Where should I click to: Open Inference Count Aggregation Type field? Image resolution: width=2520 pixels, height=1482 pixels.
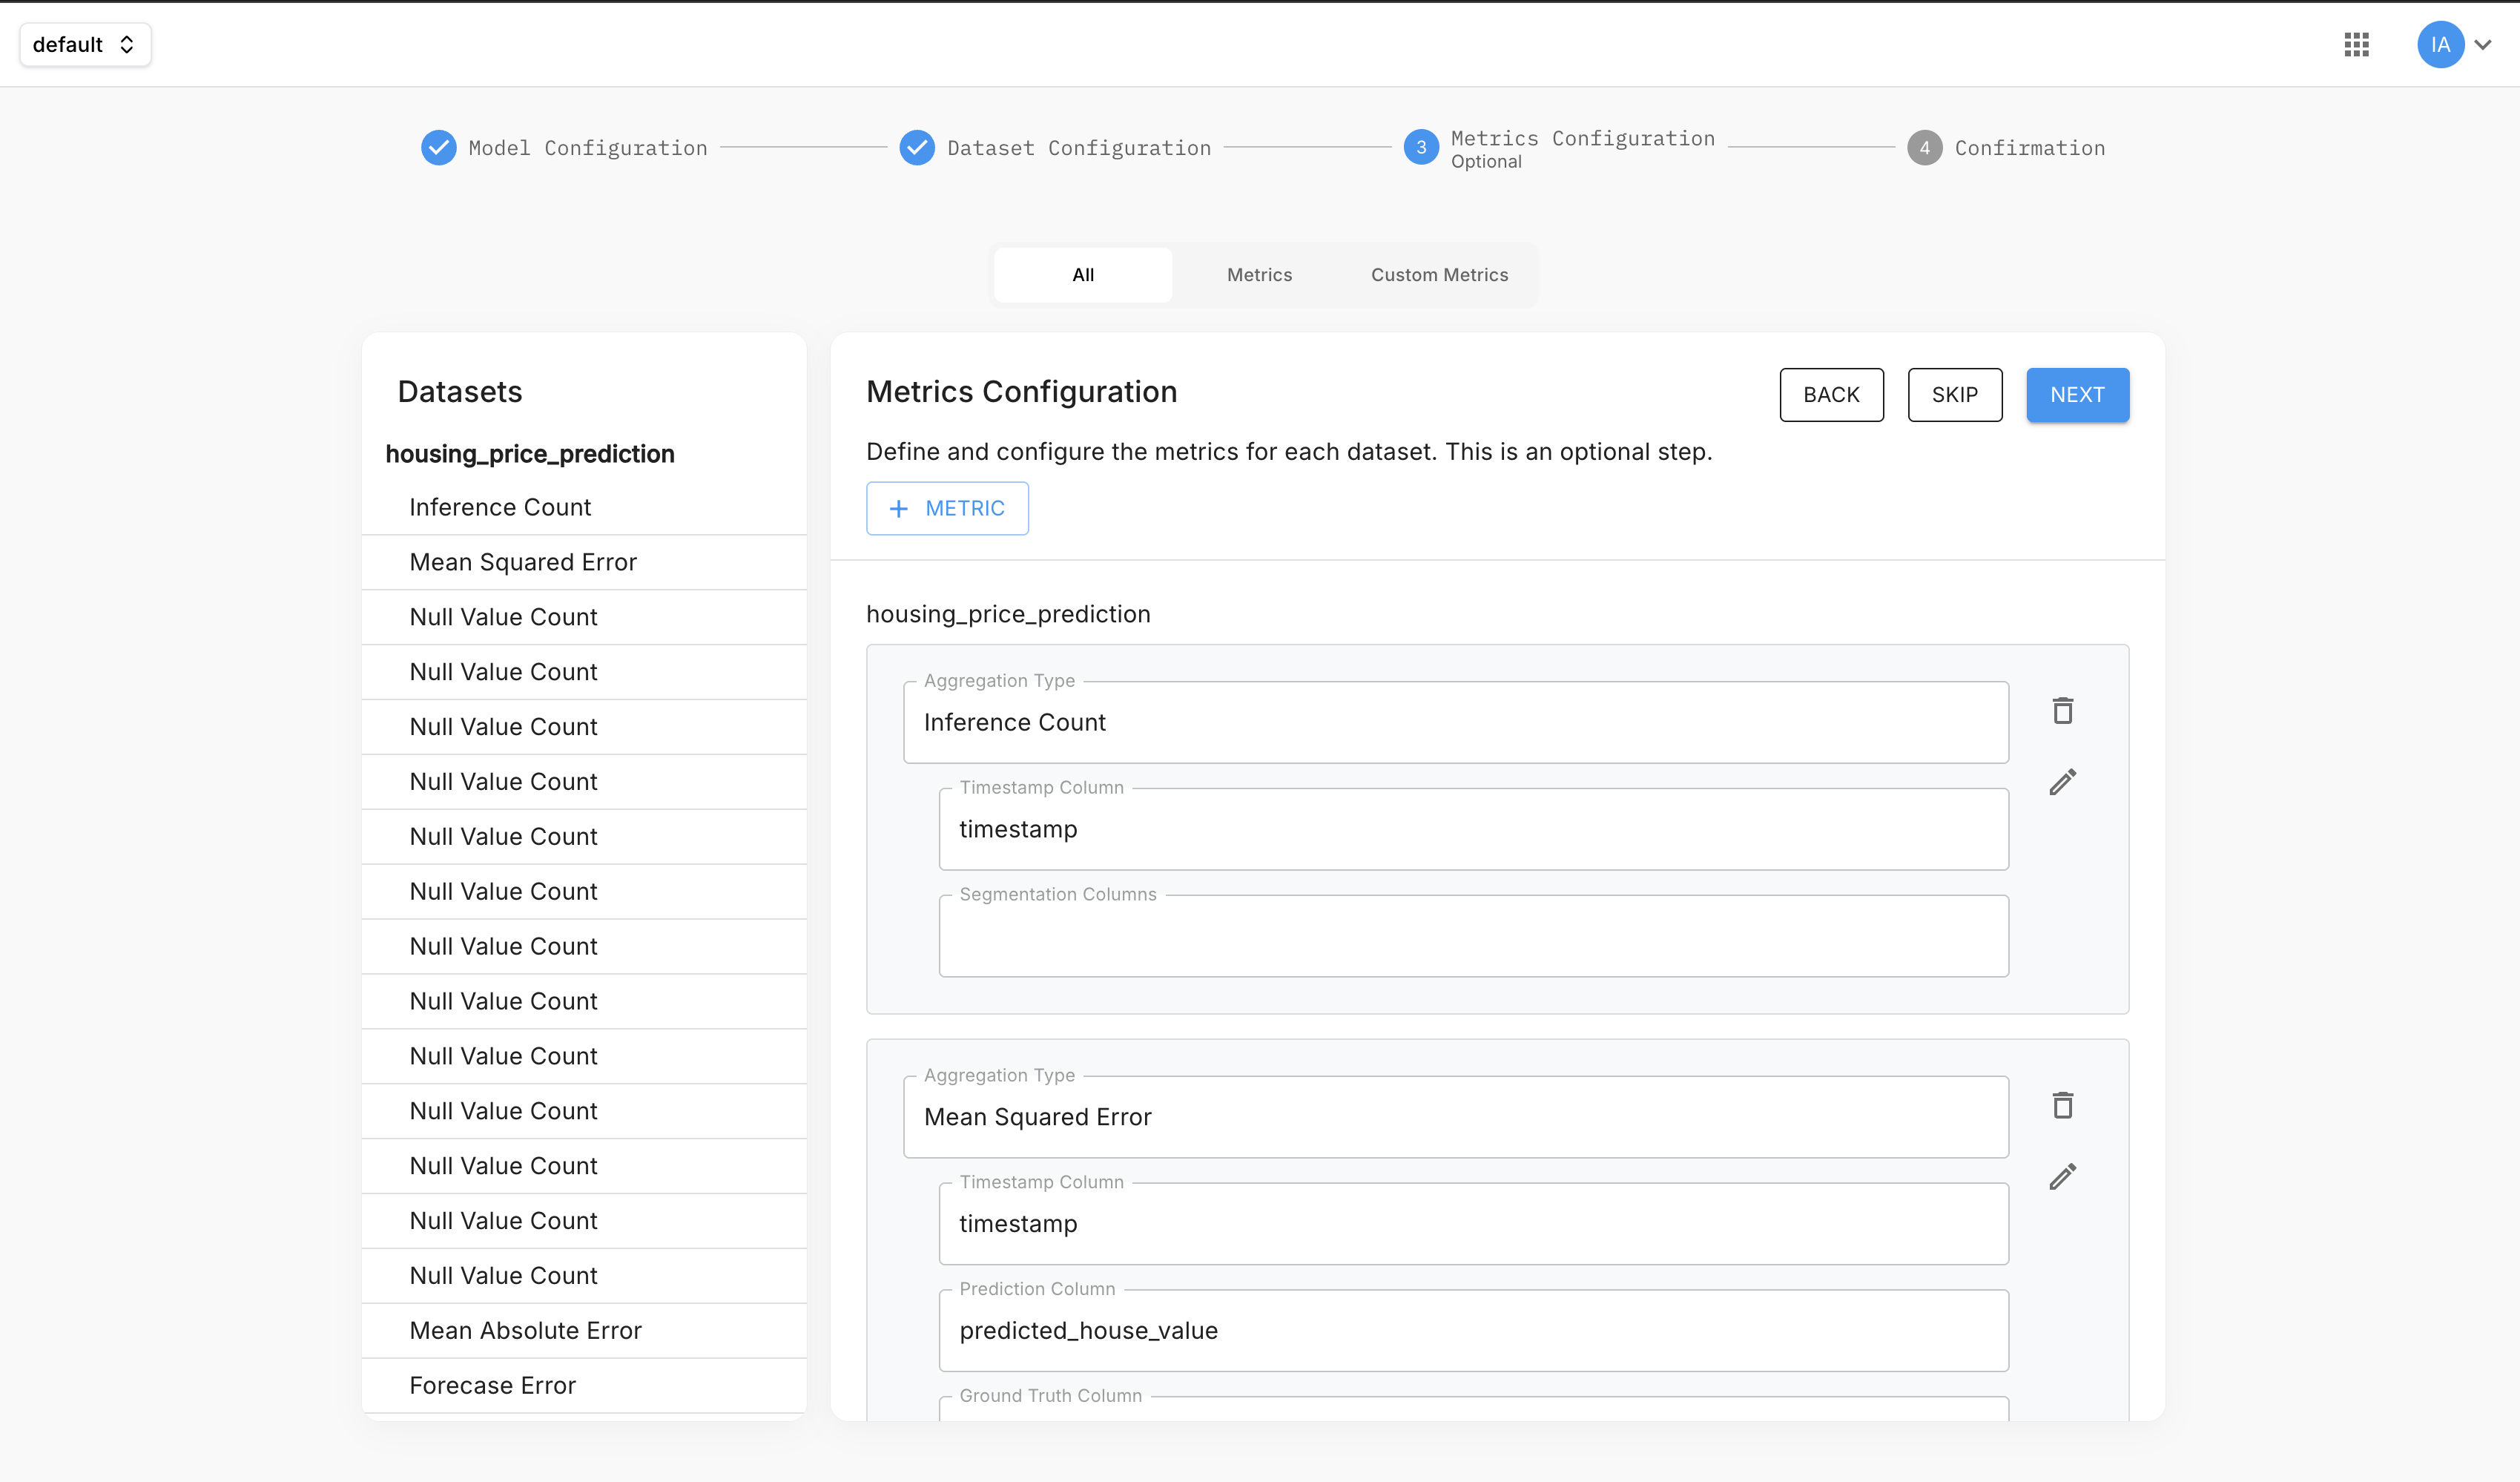click(x=1455, y=722)
